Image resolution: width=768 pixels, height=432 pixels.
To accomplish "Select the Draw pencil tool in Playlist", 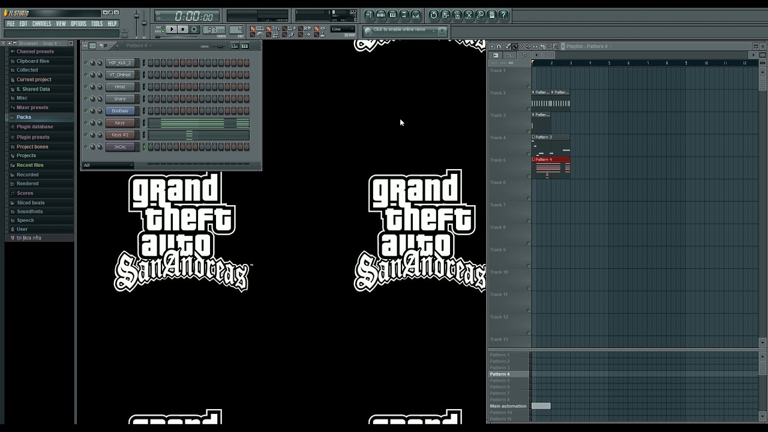I will point(508,46).
